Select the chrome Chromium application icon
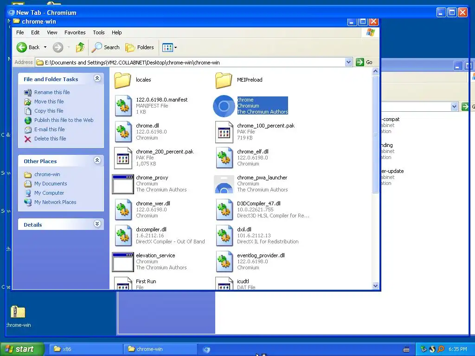The image size is (475, 356). pyautogui.click(x=224, y=106)
